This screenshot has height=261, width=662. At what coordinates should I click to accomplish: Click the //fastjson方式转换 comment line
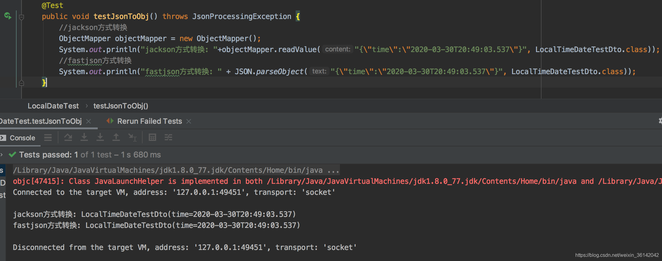tap(95, 61)
